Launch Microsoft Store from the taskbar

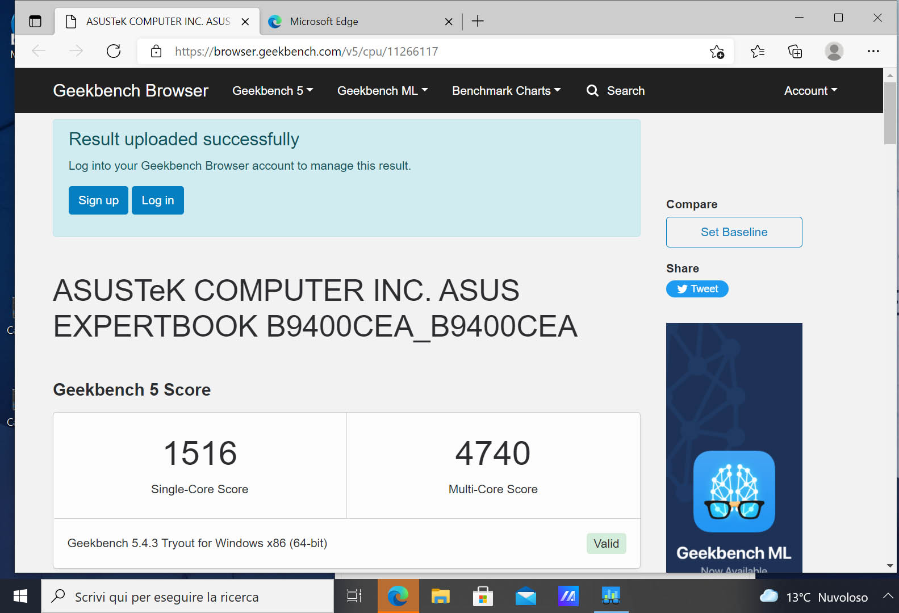pyautogui.click(x=483, y=596)
